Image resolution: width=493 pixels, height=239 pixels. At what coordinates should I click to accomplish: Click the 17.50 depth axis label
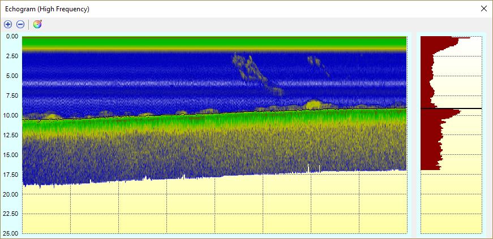pyautogui.click(x=11, y=175)
